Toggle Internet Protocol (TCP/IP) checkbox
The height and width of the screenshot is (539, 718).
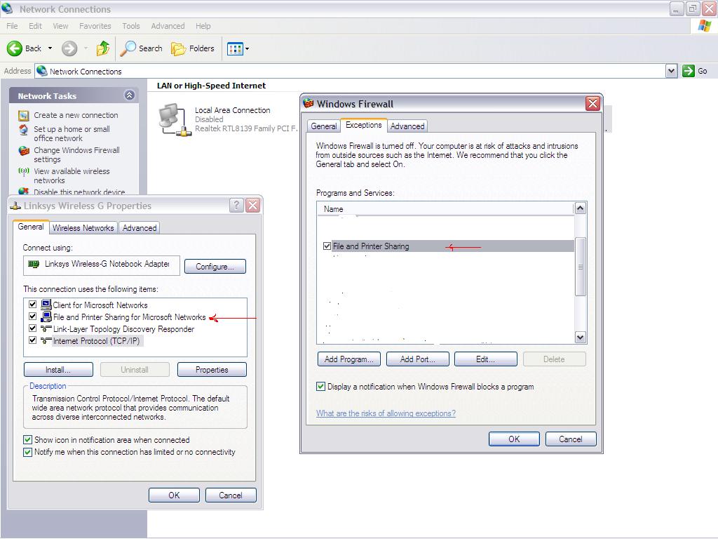32,340
